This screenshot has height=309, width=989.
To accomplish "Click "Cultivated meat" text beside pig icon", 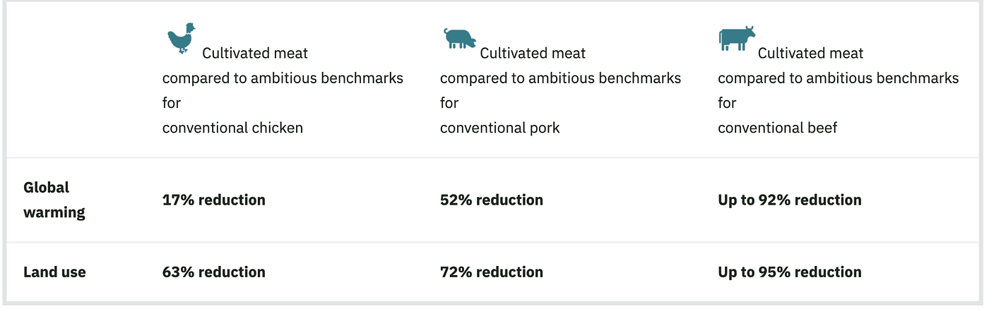I will pyautogui.click(x=533, y=53).
